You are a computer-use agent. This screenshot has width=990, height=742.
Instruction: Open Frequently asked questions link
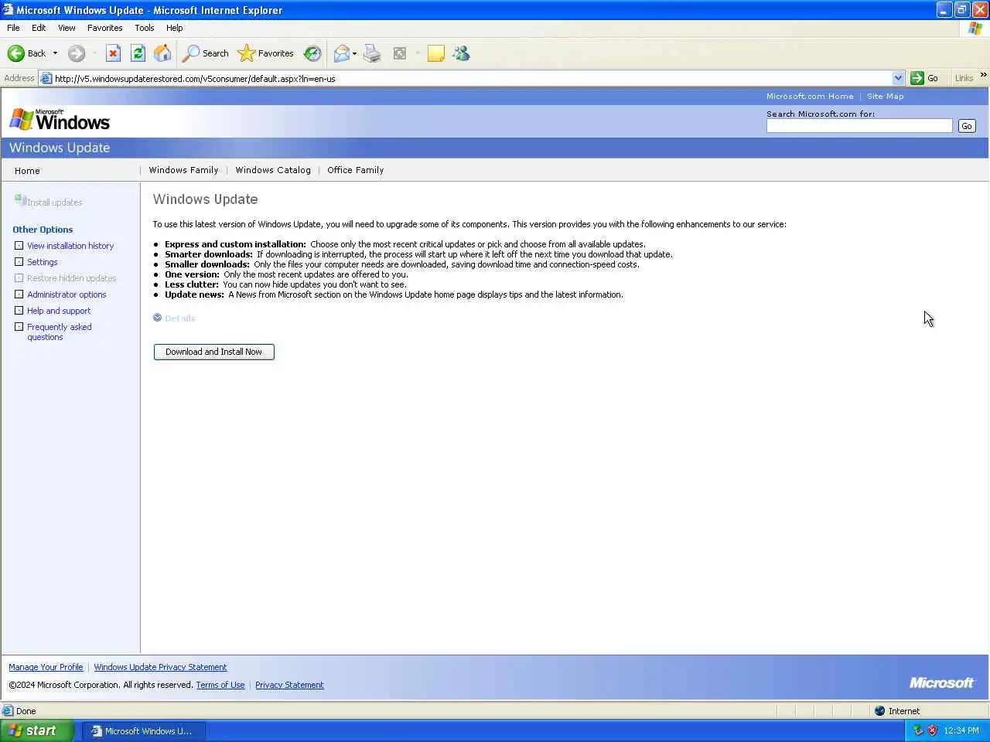pos(60,332)
